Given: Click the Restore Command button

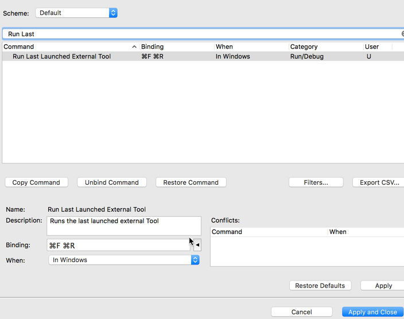Looking at the screenshot, I should pyautogui.click(x=191, y=182).
